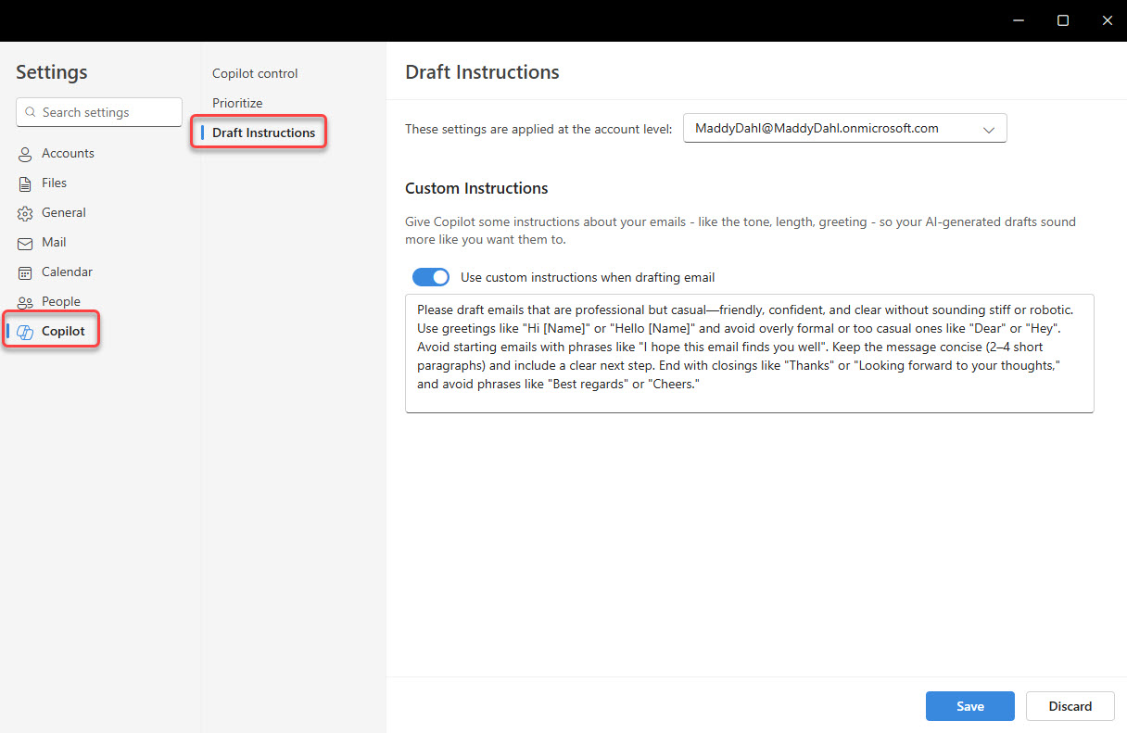Click the General gear icon

(x=25, y=213)
